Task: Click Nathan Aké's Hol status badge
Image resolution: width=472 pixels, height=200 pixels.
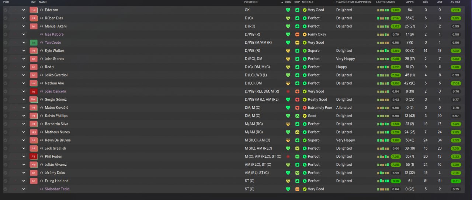Action: coord(34,83)
